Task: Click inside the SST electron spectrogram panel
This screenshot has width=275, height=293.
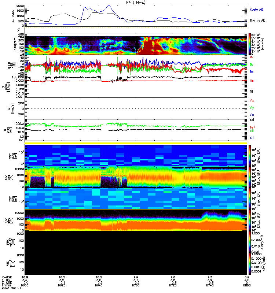Action: (136, 199)
